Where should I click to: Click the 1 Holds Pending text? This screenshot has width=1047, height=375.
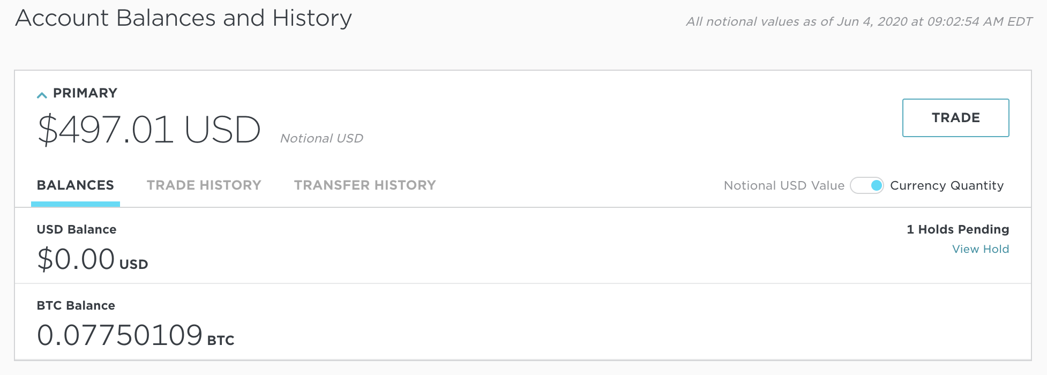pos(957,229)
